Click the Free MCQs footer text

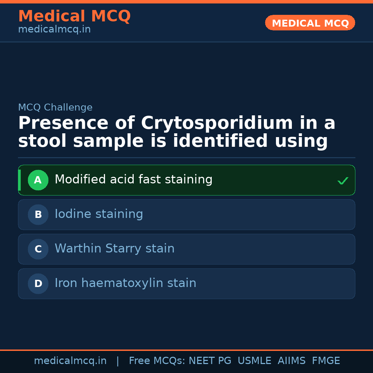(157, 361)
